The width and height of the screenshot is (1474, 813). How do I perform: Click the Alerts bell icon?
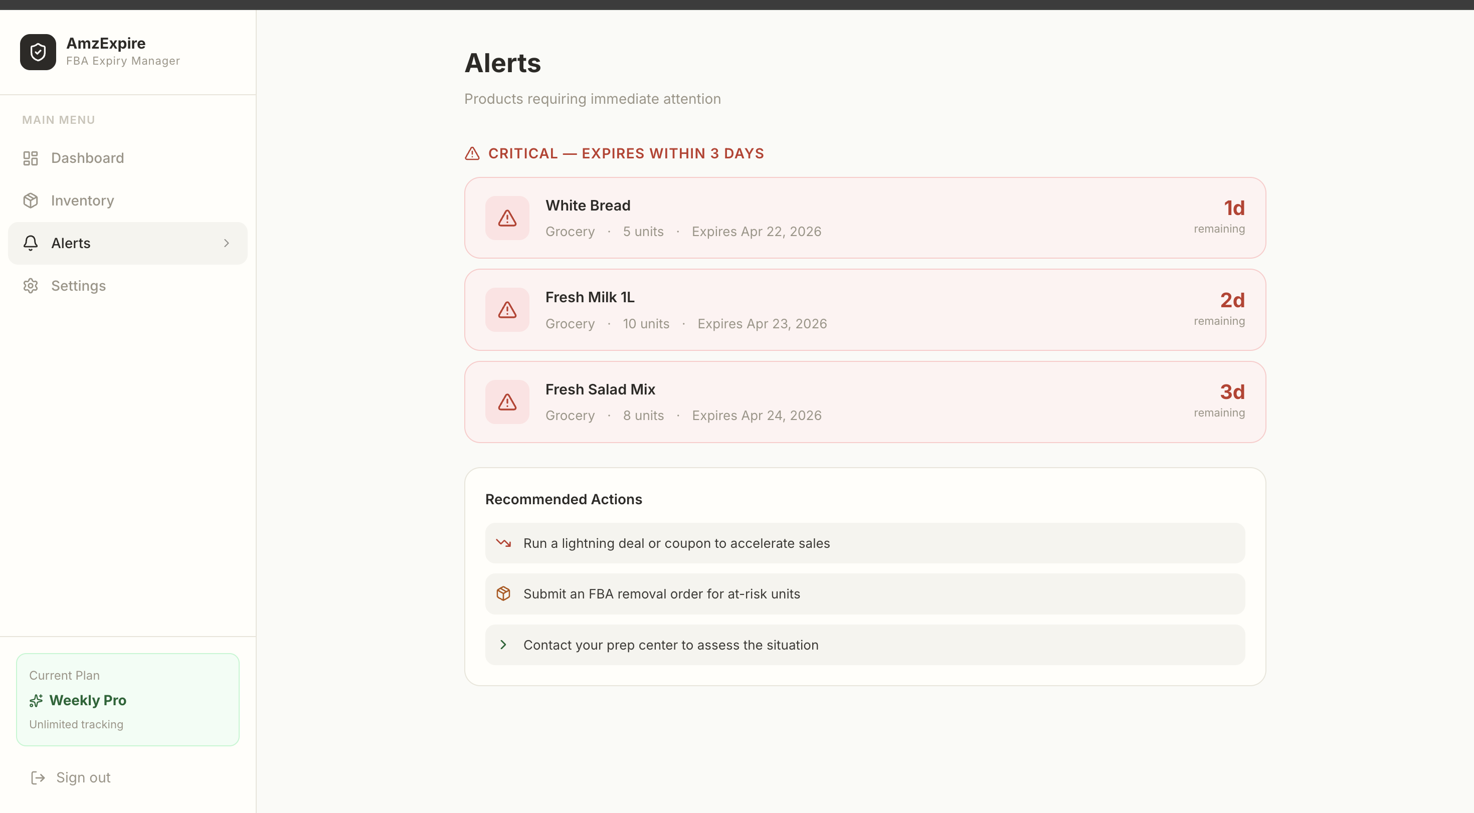pyautogui.click(x=30, y=243)
